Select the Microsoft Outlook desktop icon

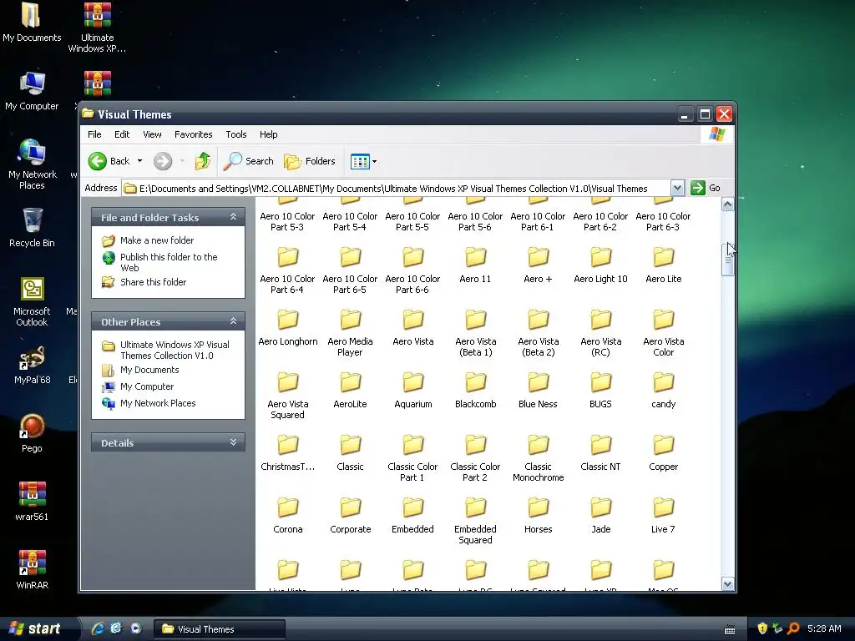(32, 302)
